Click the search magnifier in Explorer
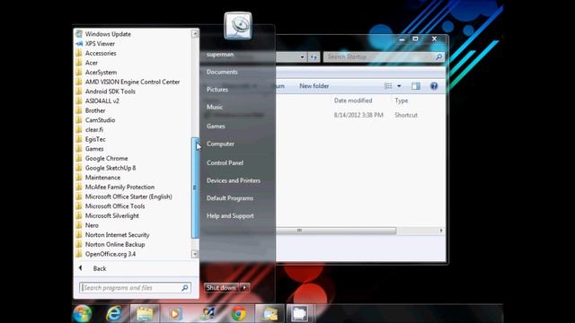The image size is (575, 323). [439, 57]
